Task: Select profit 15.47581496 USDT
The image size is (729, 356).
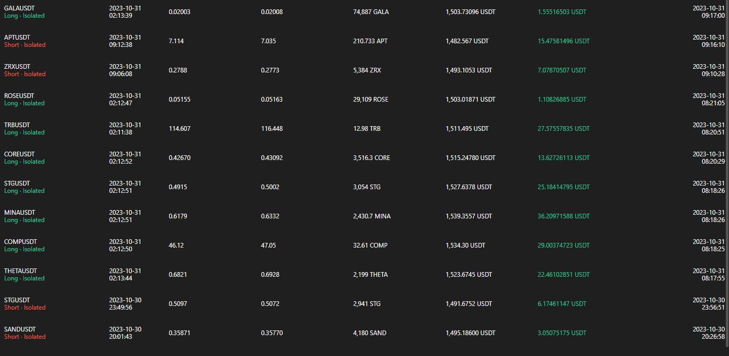Action: [564, 41]
